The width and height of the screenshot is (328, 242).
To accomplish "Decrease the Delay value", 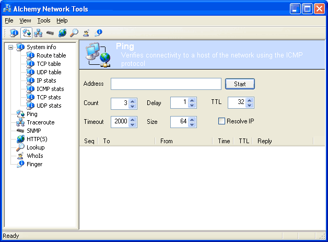I will [192, 105].
